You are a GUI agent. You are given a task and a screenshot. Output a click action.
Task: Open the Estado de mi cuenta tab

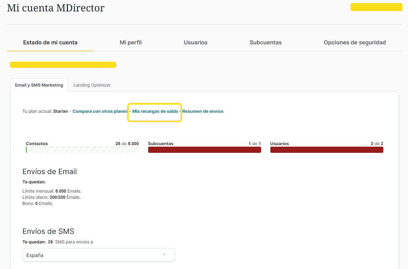point(50,43)
